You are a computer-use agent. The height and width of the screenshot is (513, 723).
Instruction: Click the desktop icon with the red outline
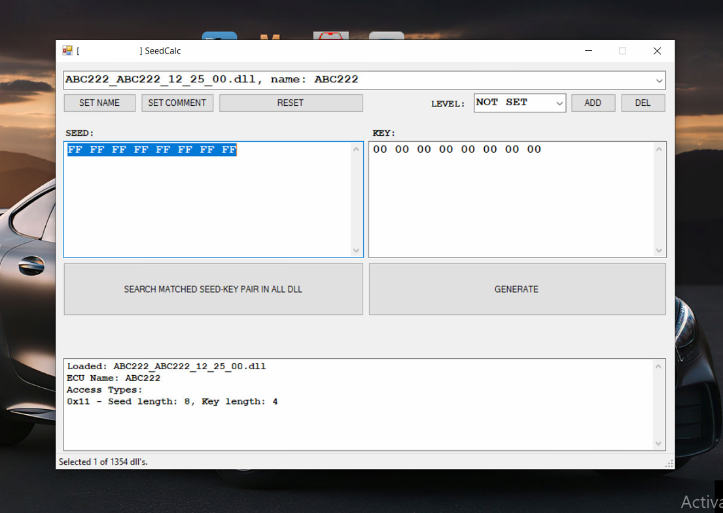[330, 36]
